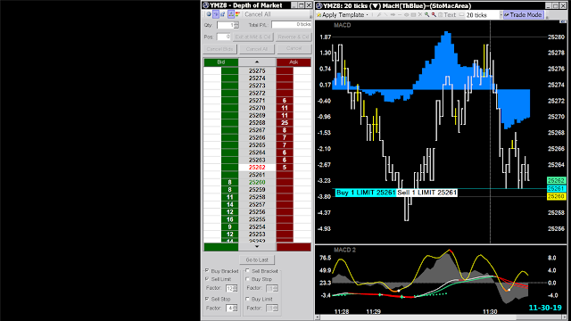This screenshot has height=321, width=571.
Task: Click last price 25262 in ladder
Action: 257,168
